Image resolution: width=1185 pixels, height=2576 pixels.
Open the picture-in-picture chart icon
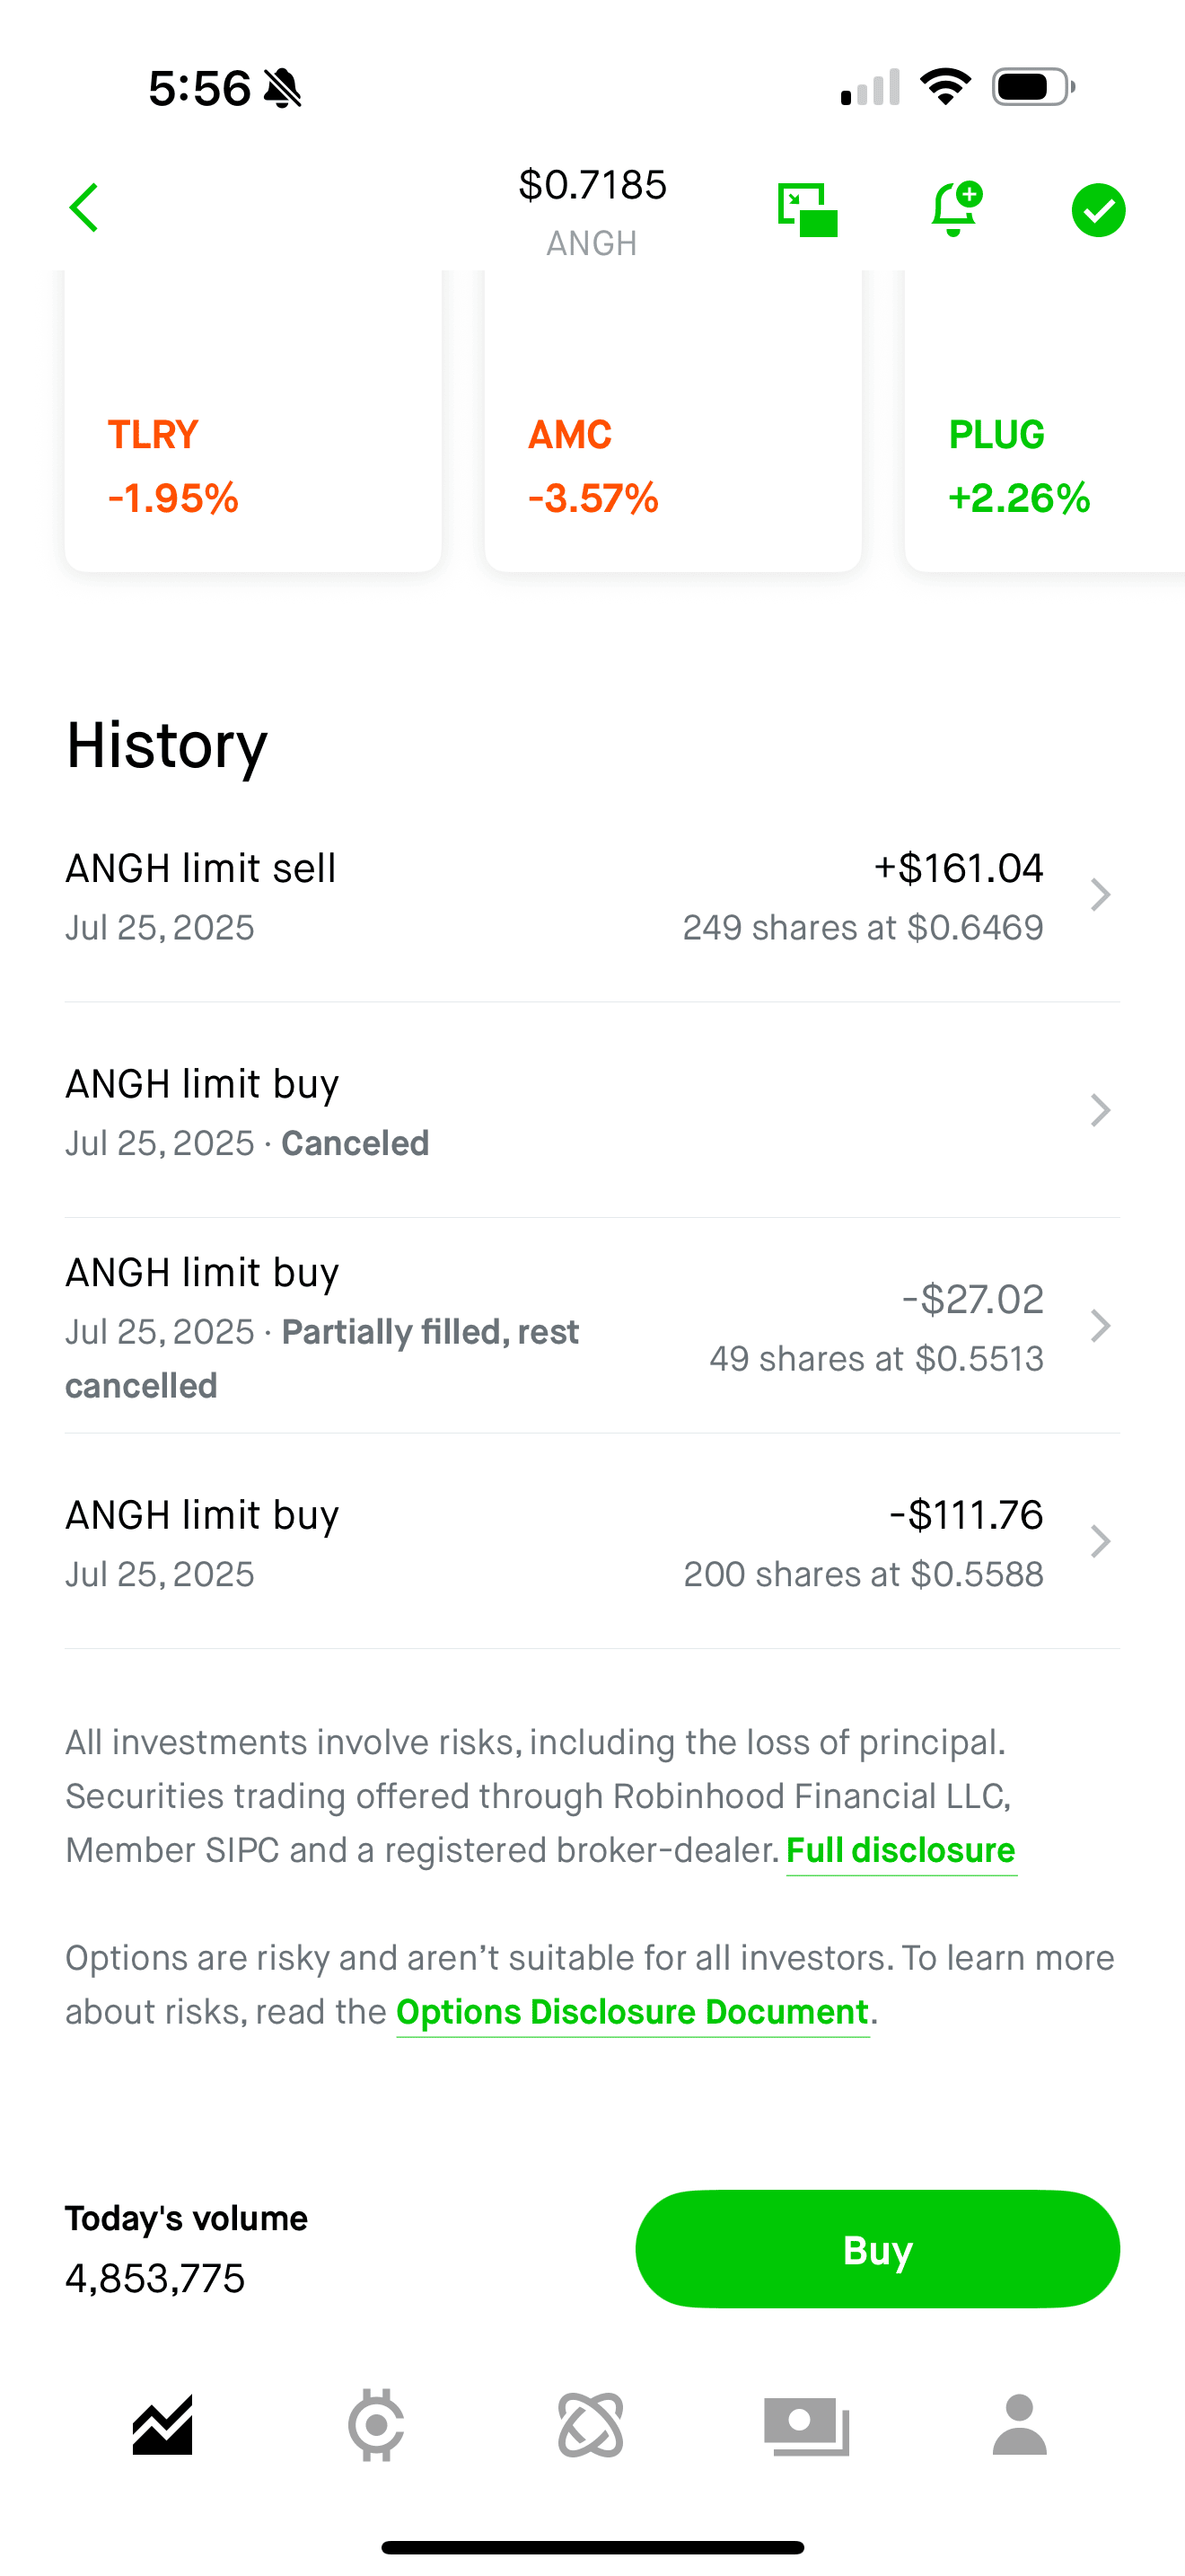pyautogui.click(x=807, y=210)
